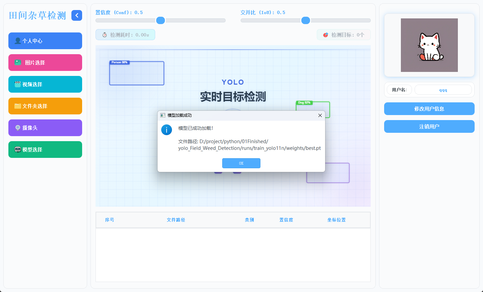Click the dialog title bar window icon
Image resolution: width=483 pixels, height=292 pixels.
[x=163, y=115]
